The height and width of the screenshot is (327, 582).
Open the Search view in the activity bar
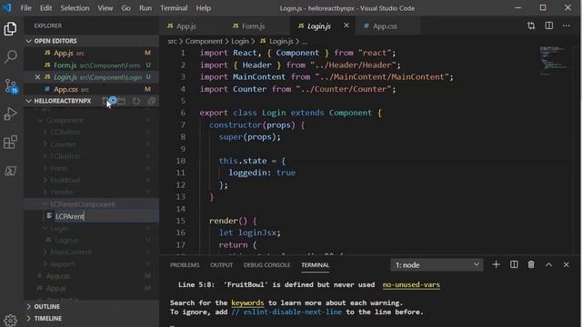tap(10, 56)
